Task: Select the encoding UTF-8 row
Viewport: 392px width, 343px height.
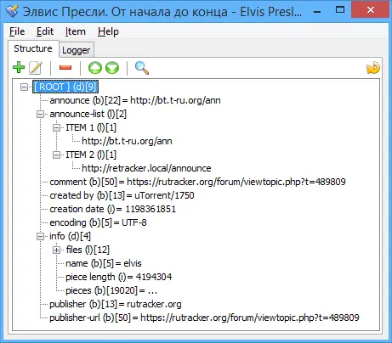Action: coord(98,222)
